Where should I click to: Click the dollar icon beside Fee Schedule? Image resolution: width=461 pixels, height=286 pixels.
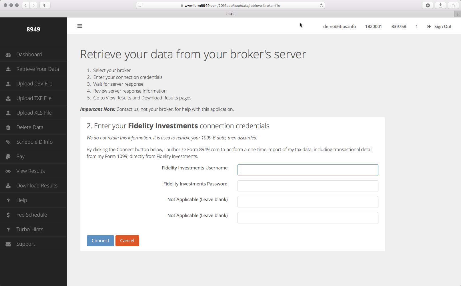8,215
